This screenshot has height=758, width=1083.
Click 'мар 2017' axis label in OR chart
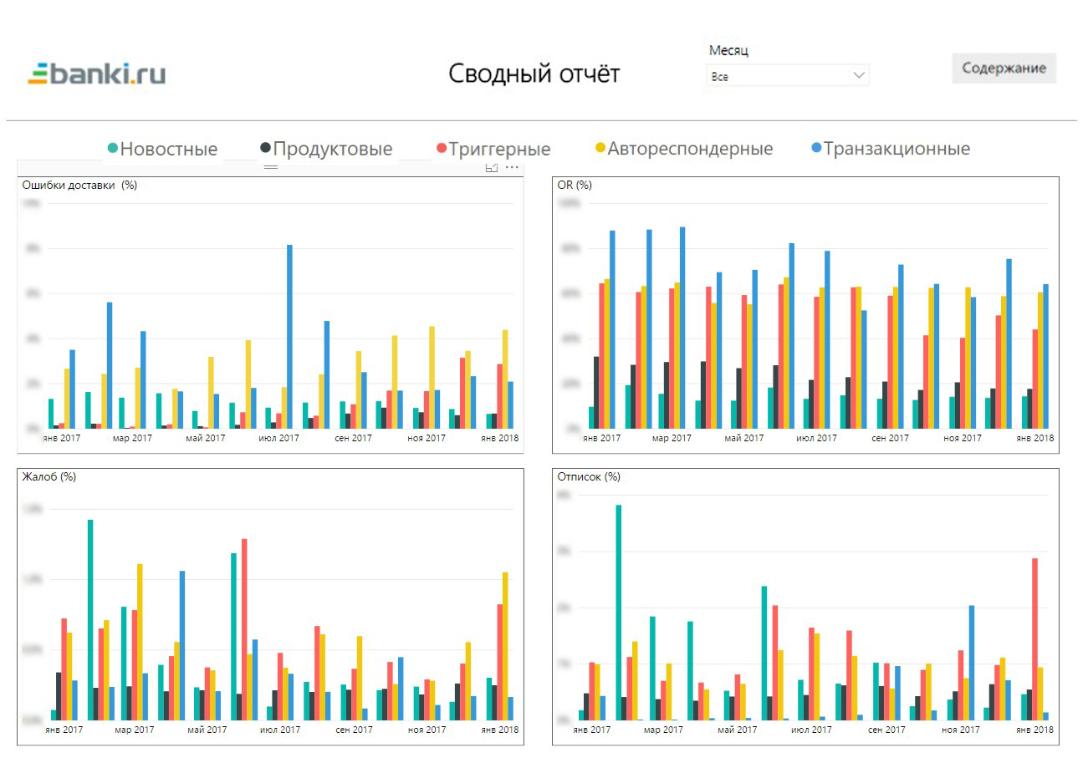672,438
